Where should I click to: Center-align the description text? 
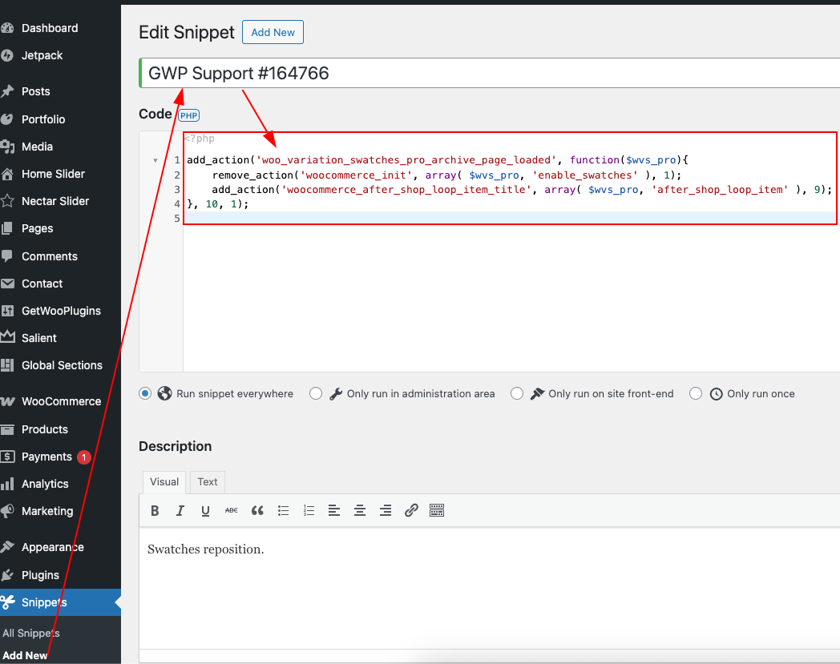(x=359, y=511)
